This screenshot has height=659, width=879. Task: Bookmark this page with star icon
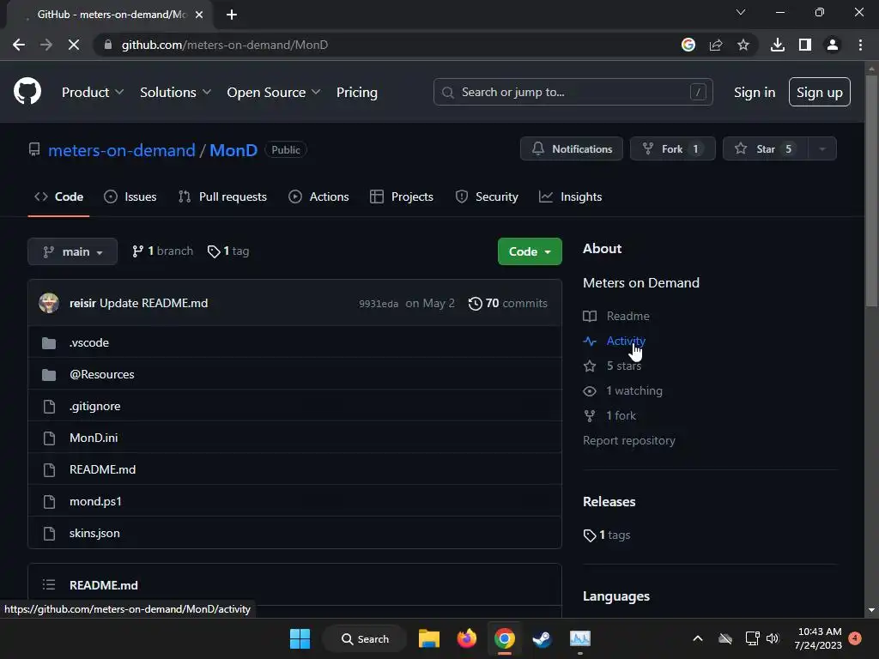[x=743, y=45]
